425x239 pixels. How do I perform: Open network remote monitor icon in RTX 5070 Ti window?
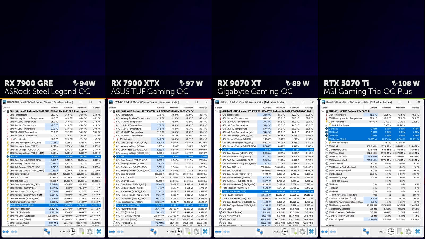pyautogui.click(x=366, y=232)
